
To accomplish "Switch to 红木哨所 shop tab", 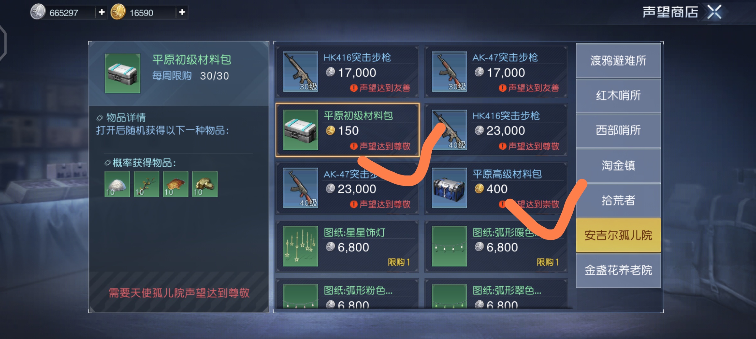I will (x=618, y=95).
